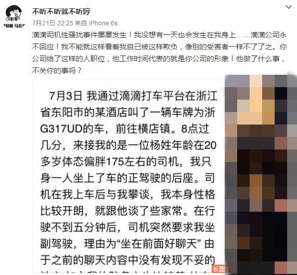The height and width of the screenshot is (275, 297).
Task: Click the closing line 不关你的事吗？
Action: [x=57, y=71]
